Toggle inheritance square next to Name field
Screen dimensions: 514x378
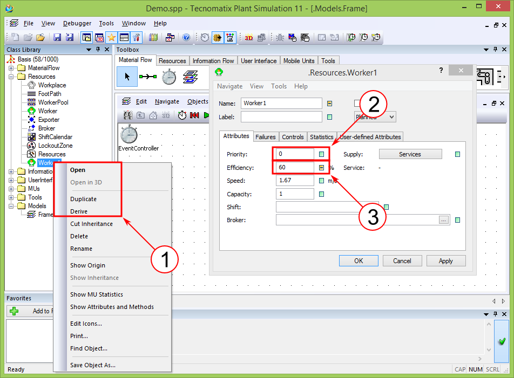point(330,104)
